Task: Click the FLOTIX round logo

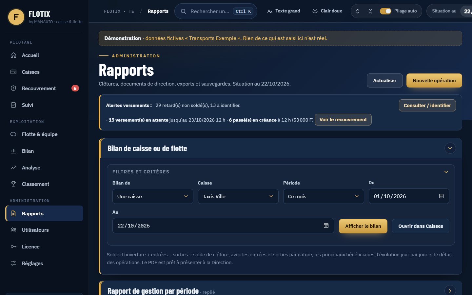Action: click(x=16, y=17)
